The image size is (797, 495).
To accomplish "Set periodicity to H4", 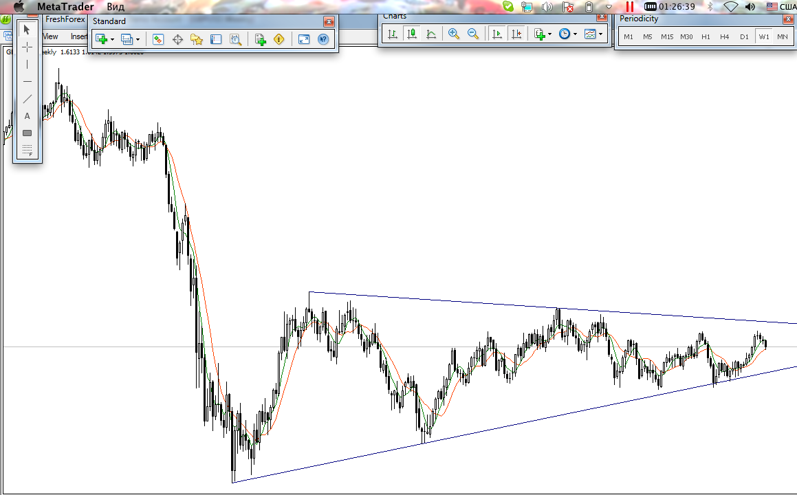I will click(725, 36).
